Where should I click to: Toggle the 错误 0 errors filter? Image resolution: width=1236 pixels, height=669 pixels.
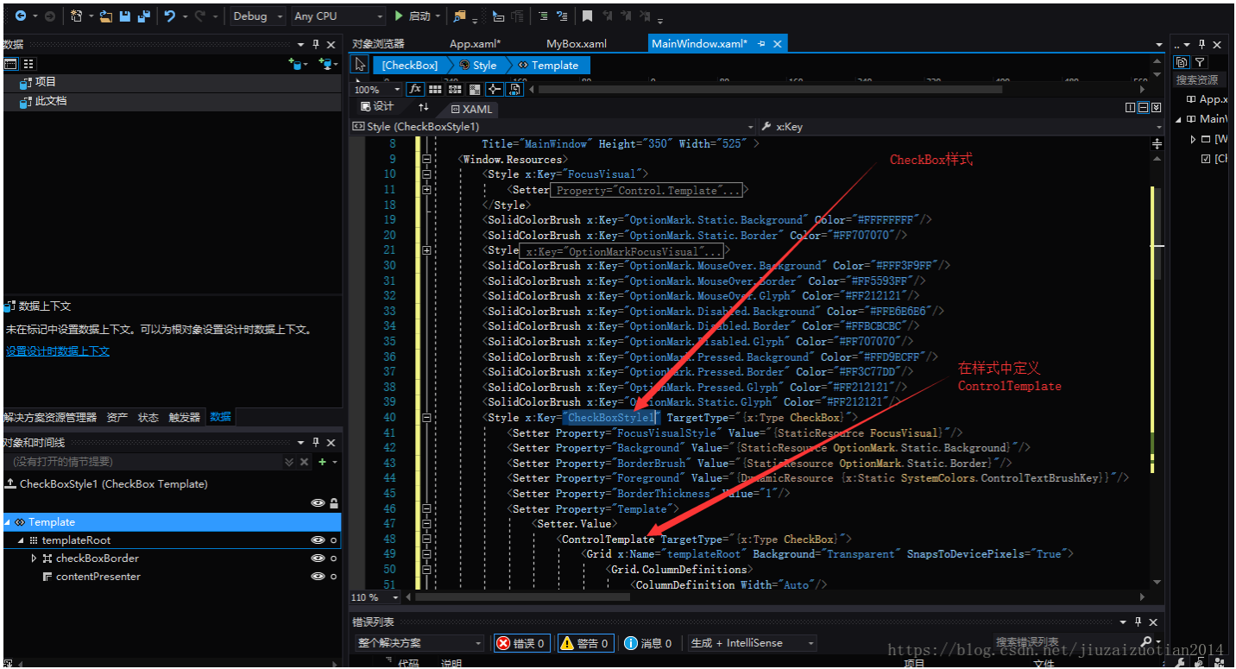coord(520,643)
